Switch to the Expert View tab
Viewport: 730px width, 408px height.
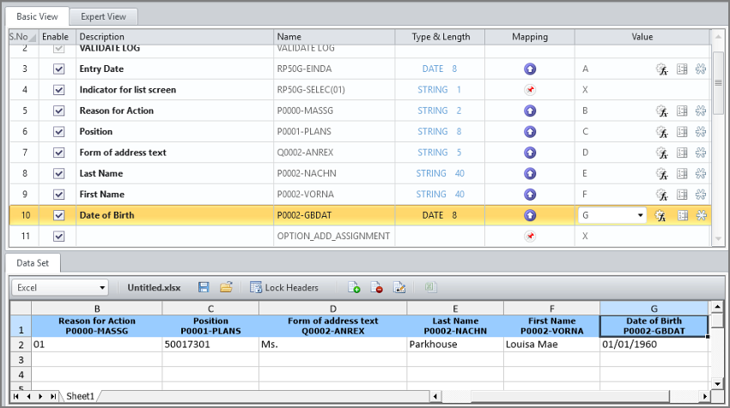[x=103, y=16]
